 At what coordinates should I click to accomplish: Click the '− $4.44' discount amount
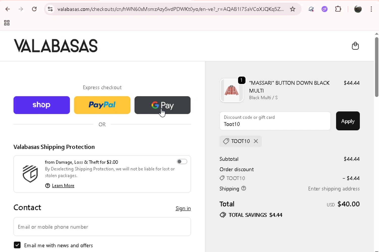[351, 178]
